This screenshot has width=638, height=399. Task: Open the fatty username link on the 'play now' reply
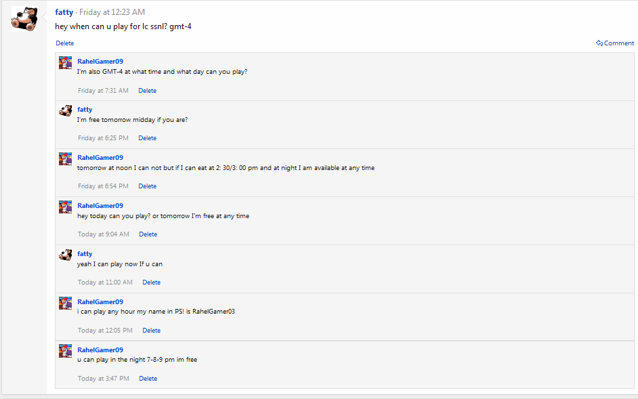[x=85, y=254]
